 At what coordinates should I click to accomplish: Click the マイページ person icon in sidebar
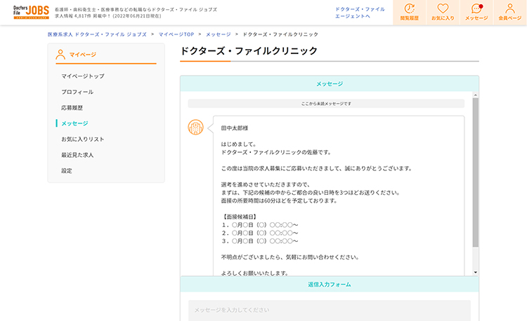(60, 55)
